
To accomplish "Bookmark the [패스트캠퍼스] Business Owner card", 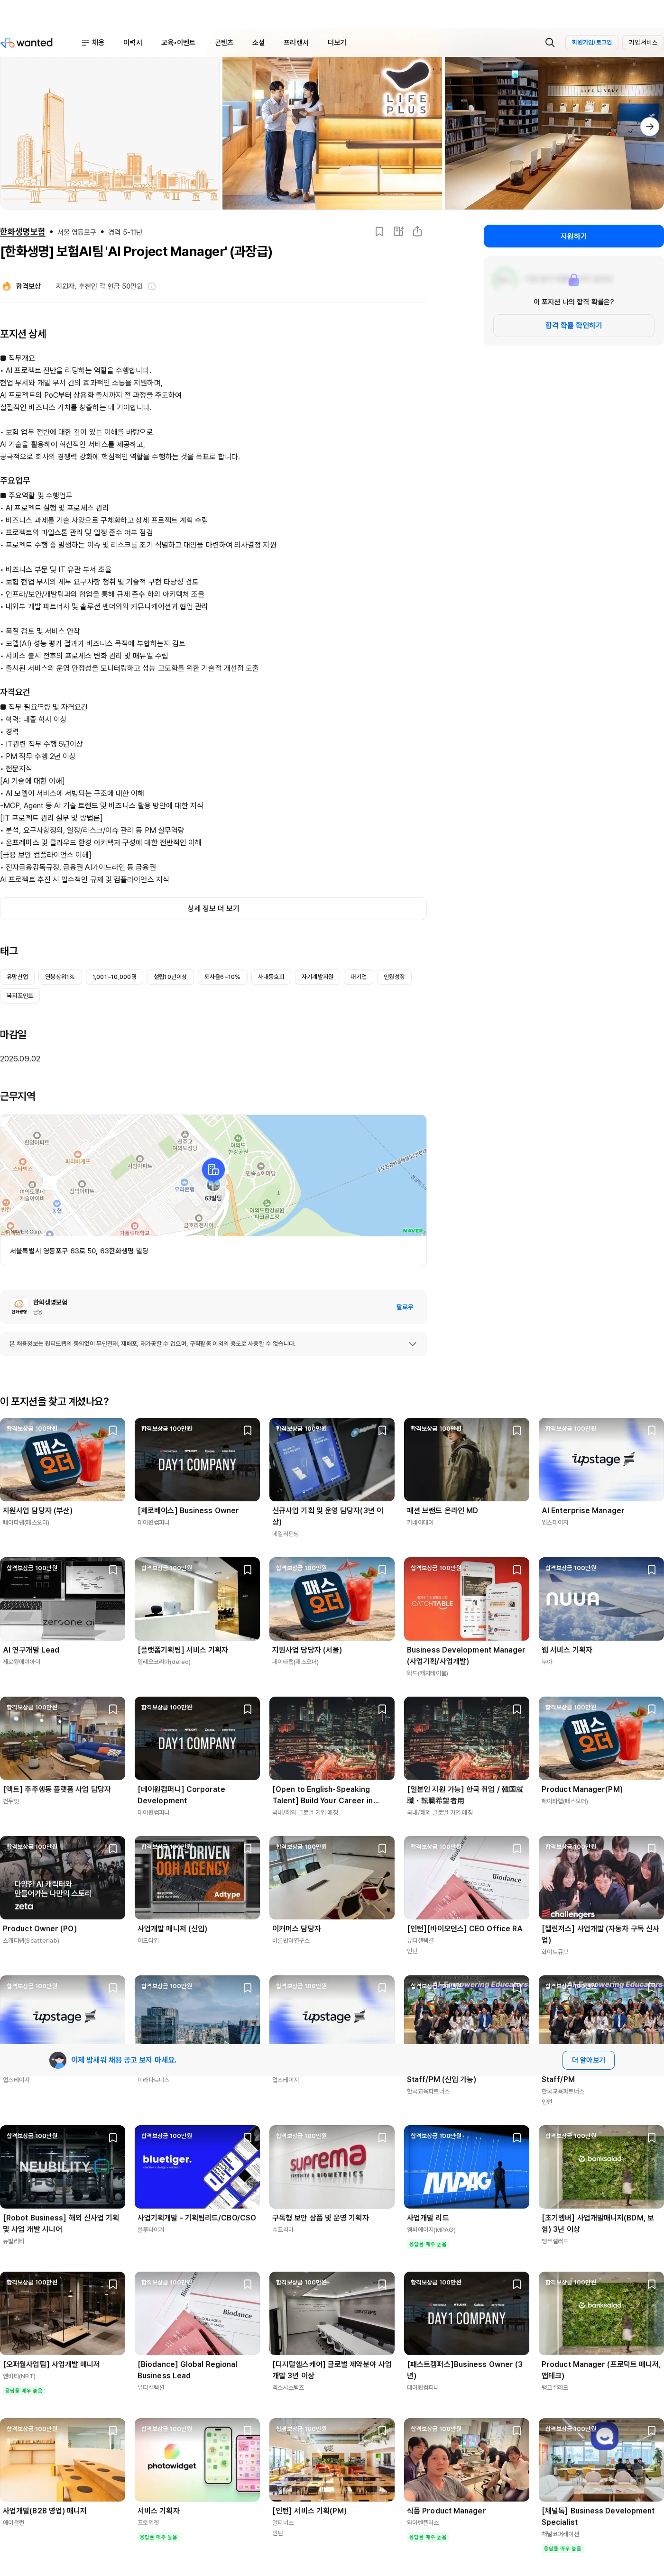I will point(517,2285).
